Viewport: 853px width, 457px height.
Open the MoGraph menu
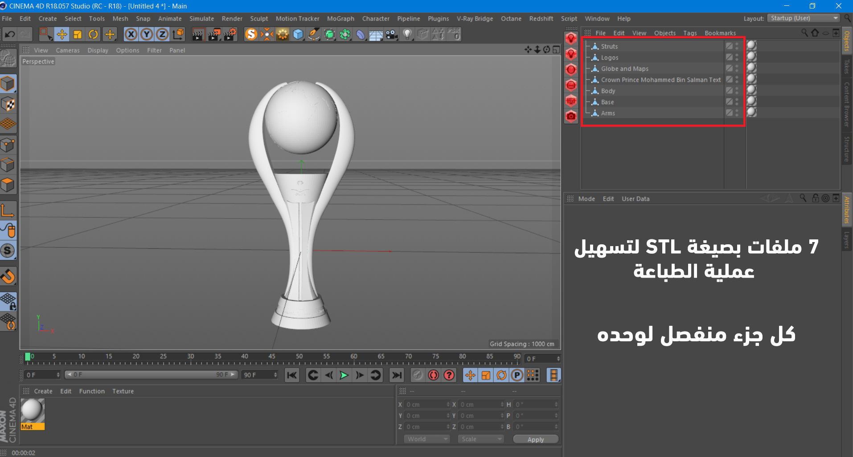340,19
